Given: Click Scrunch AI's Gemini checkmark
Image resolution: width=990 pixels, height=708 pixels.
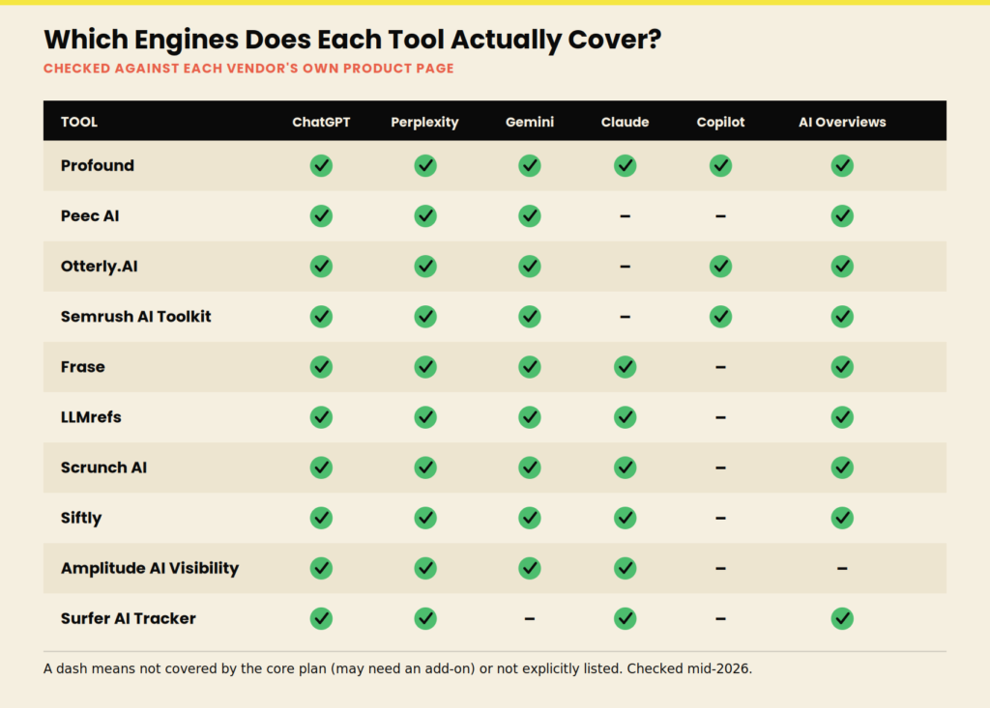Looking at the screenshot, I should click(529, 467).
